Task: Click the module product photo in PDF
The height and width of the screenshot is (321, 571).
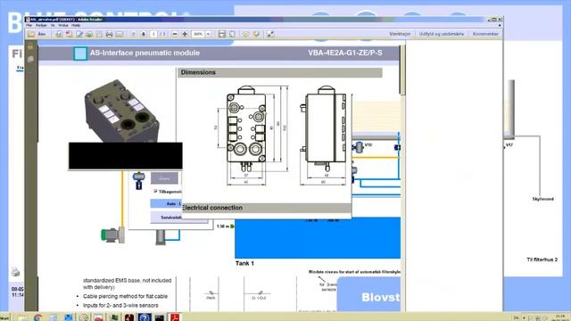Action: 121,111
